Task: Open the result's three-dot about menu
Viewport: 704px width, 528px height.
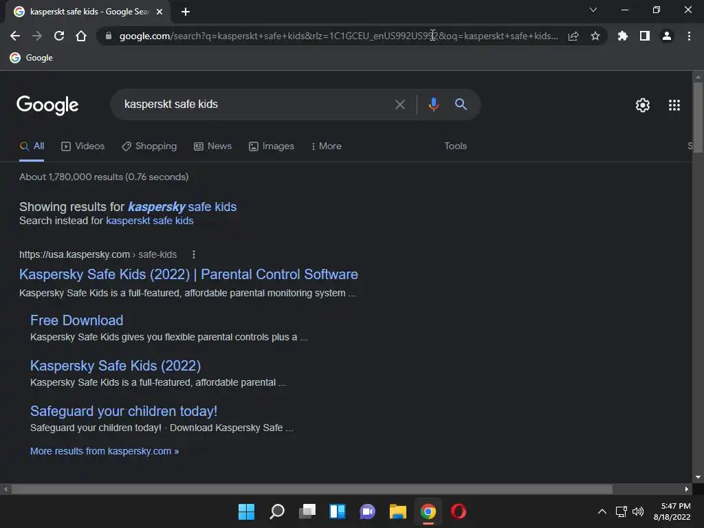Action: point(193,254)
